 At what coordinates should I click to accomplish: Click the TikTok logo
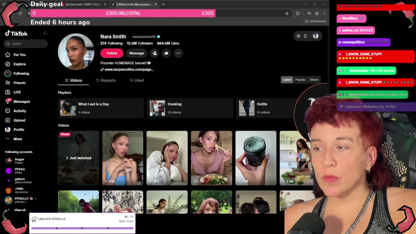pyautogui.click(x=16, y=33)
